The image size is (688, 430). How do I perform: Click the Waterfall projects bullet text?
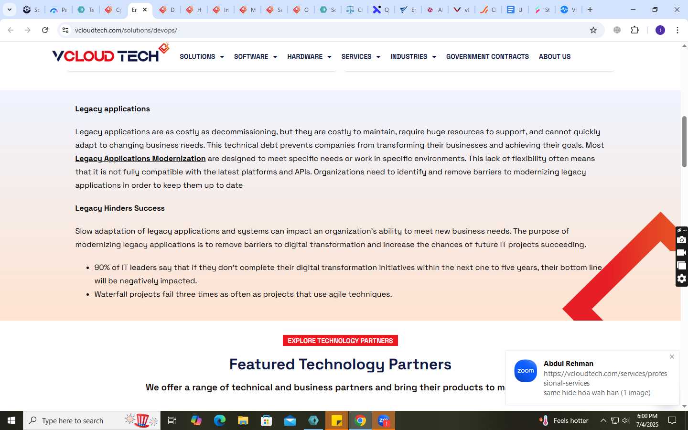[243, 294]
